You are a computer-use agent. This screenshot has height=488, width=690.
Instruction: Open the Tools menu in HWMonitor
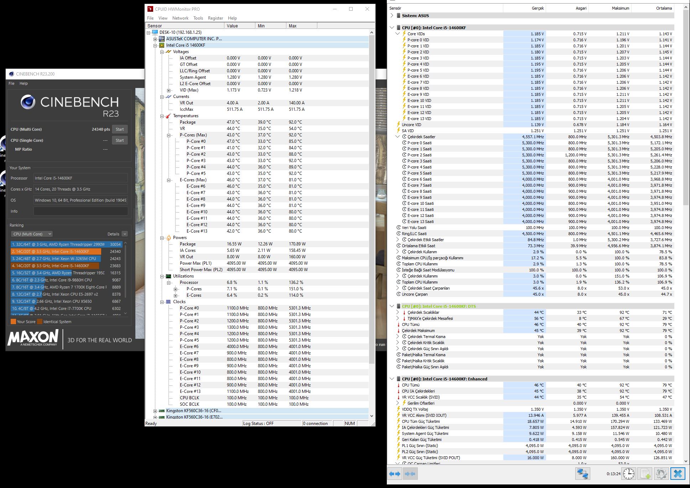click(198, 18)
